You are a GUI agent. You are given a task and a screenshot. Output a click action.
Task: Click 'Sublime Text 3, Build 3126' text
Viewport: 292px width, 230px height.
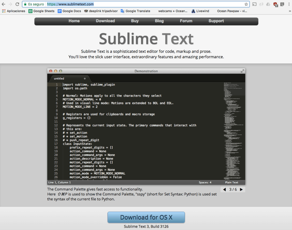click(146, 227)
